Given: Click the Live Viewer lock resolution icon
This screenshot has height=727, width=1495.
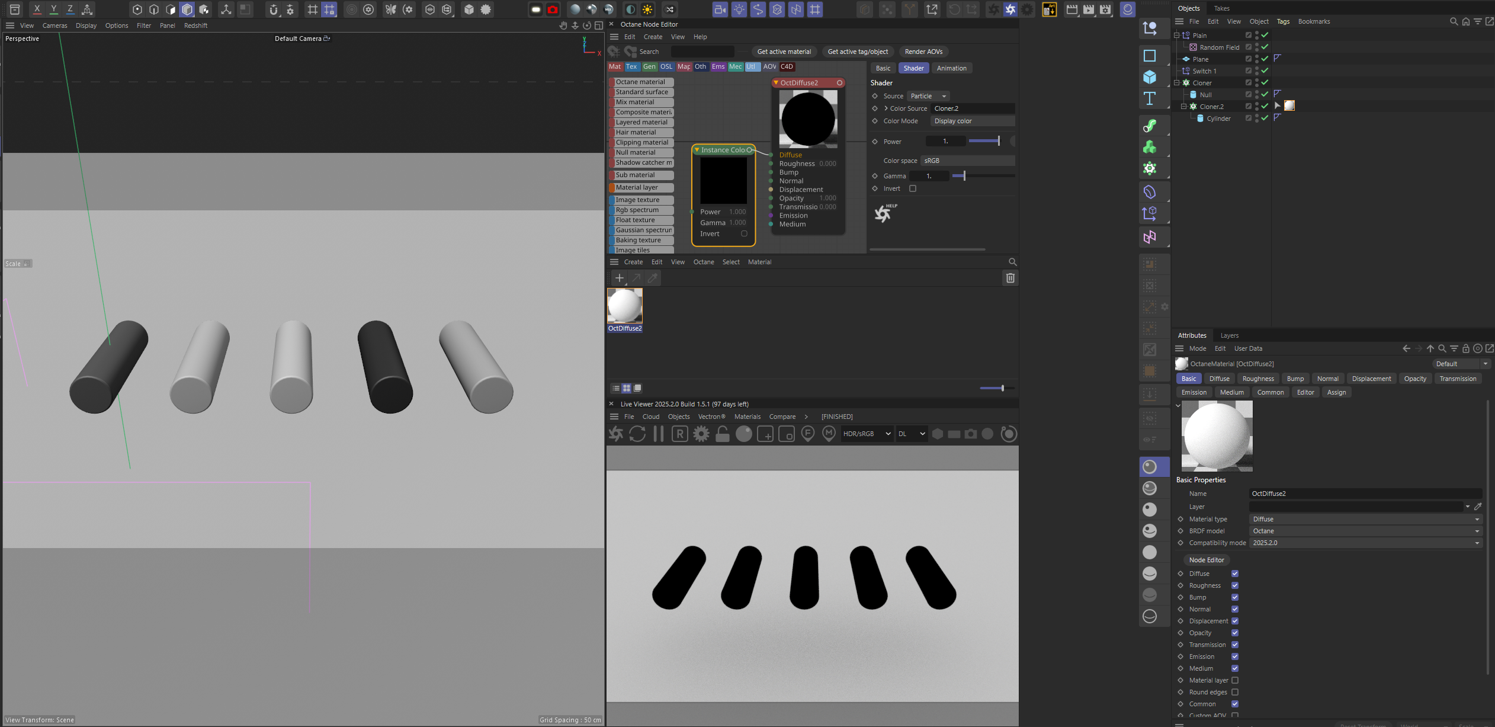Looking at the screenshot, I should tap(722, 434).
